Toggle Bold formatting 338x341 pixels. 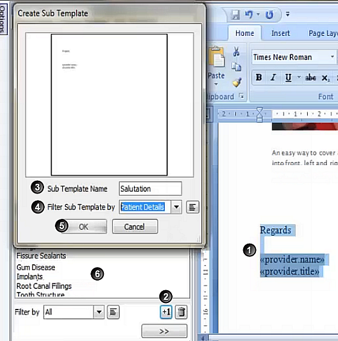259,77
